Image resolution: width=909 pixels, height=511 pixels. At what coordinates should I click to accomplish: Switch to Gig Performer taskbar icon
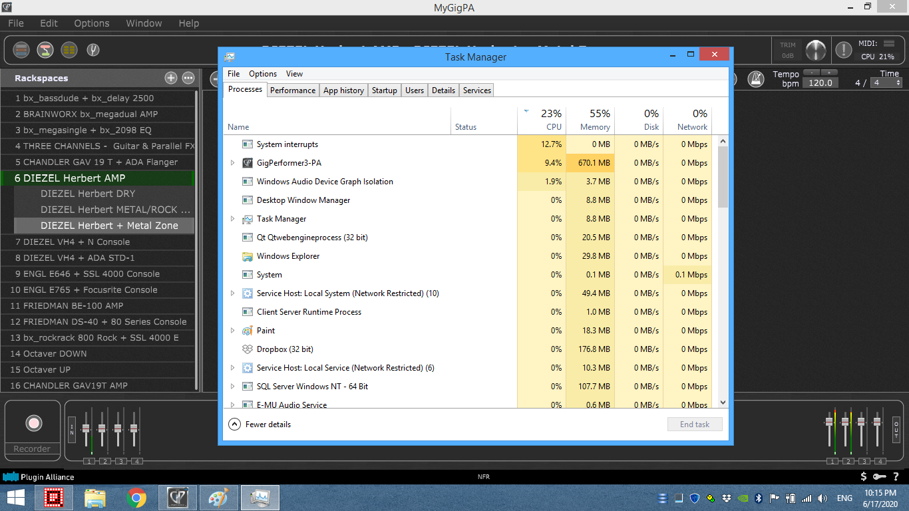tap(177, 498)
